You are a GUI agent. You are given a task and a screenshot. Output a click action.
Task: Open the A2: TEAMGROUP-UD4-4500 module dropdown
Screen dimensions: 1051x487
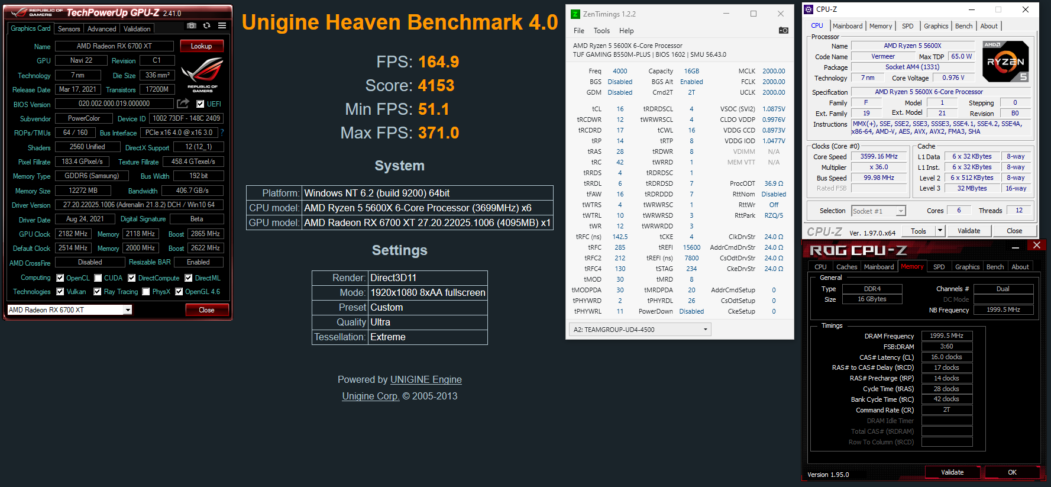pos(640,330)
